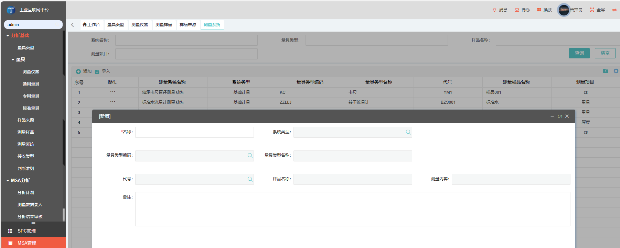Close the 新增 dialog
The height and width of the screenshot is (248, 620).
pyautogui.click(x=567, y=116)
